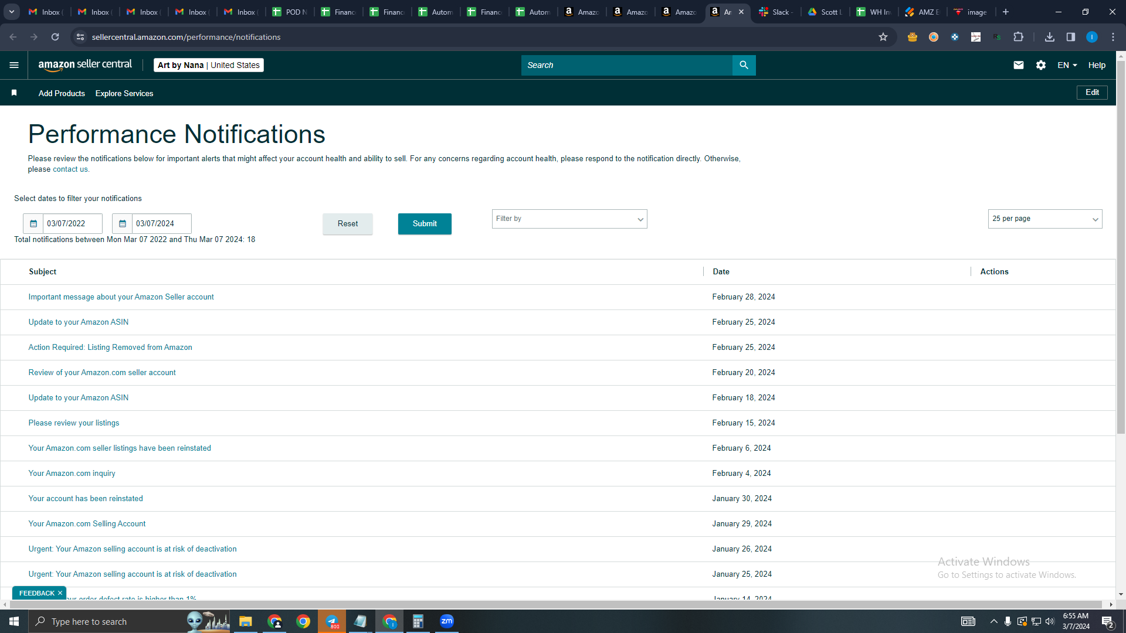Image resolution: width=1126 pixels, height=633 pixels.
Task: Click the end date field 03/07/2024
Action: pos(161,223)
